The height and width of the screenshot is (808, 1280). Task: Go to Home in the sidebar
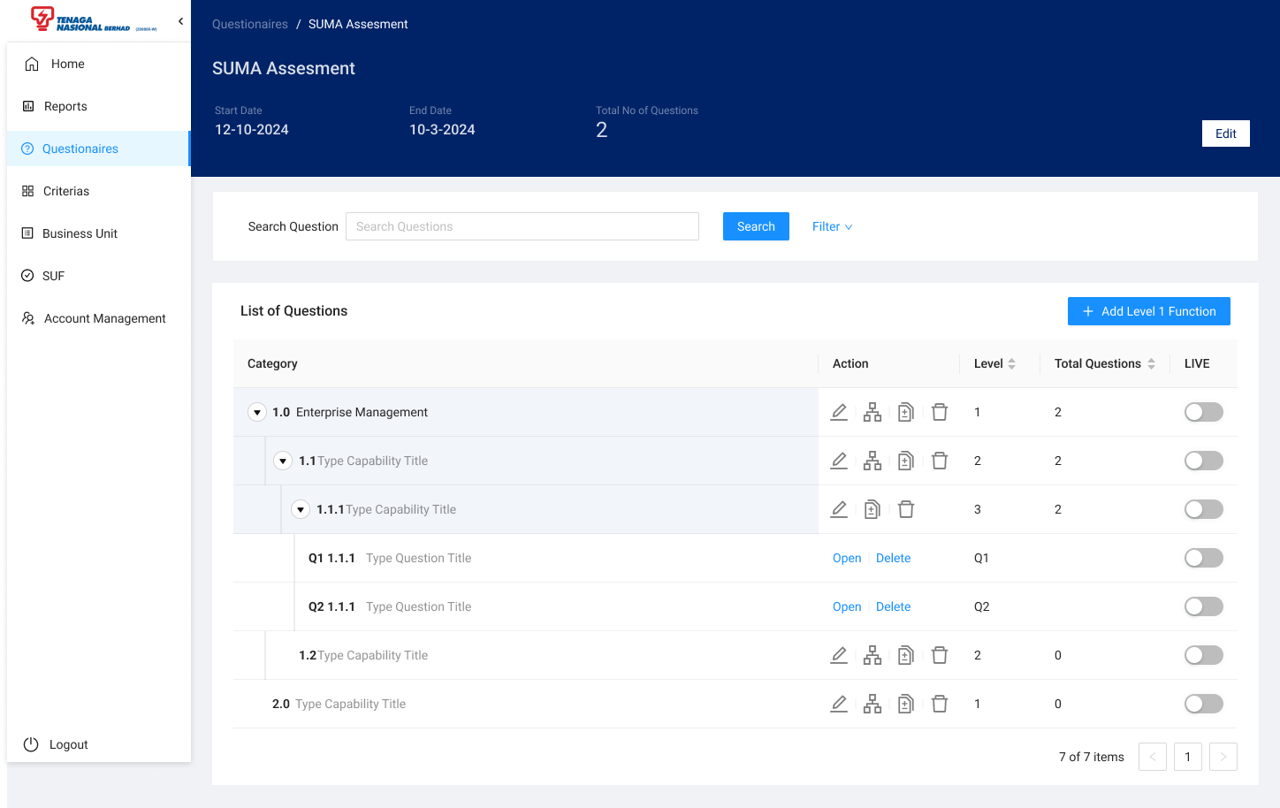[99, 64]
